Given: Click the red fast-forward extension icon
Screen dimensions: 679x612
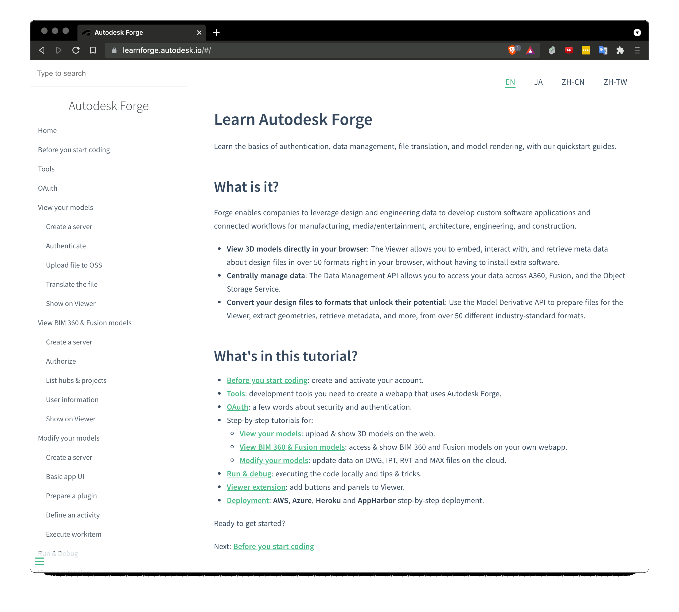Looking at the screenshot, I should (x=569, y=50).
